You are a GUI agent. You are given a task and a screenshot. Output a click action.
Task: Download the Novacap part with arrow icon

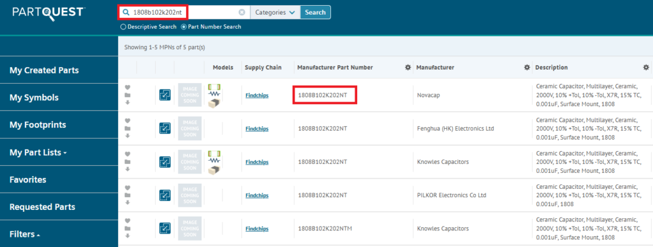[x=128, y=103]
